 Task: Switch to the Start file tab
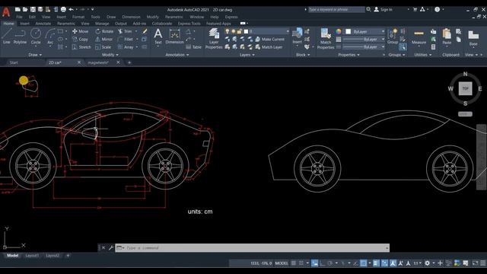coord(14,62)
